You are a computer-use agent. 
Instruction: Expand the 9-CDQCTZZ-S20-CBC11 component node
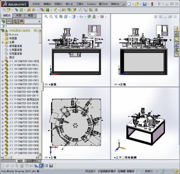pyautogui.click(x=2, y=65)
